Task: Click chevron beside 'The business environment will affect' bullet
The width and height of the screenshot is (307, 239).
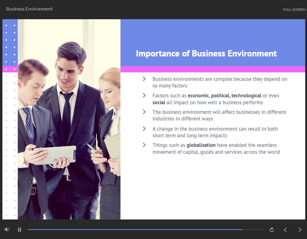Action: click(144, 112)
